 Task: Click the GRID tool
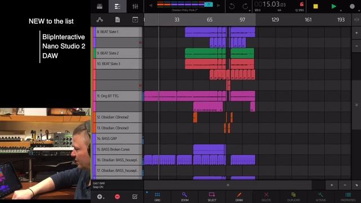(157, 197)
